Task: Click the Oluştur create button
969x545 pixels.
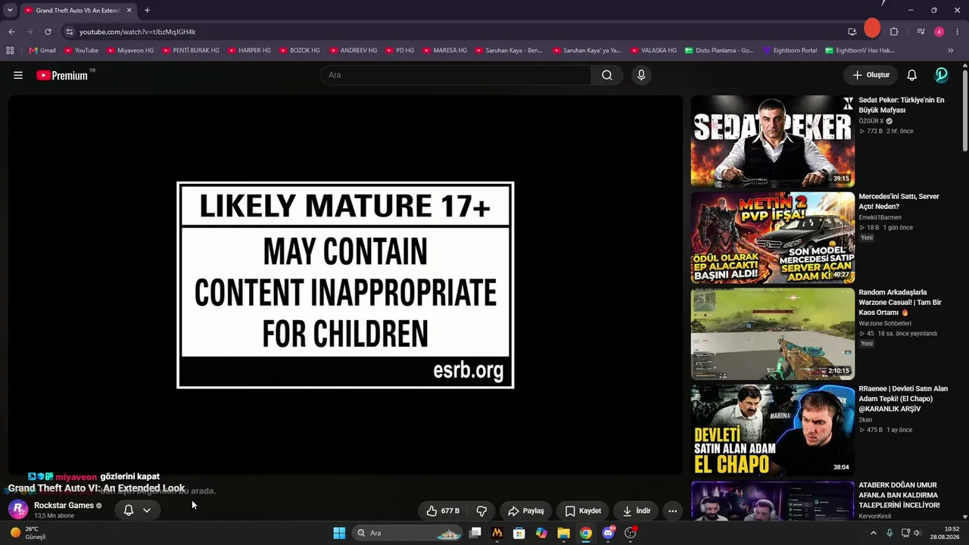Action: [x=871, y=75]
